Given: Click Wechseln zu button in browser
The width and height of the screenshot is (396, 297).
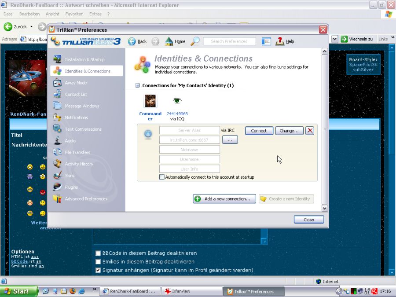Looking at the screenshot, I should pyautogui.click(x=357, y=39).
